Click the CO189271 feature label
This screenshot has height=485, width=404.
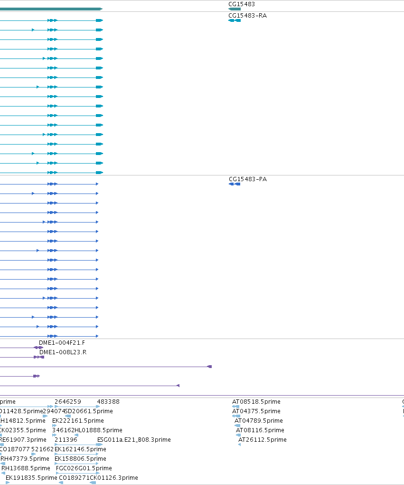pyautogui.click(x=74, y=478)
